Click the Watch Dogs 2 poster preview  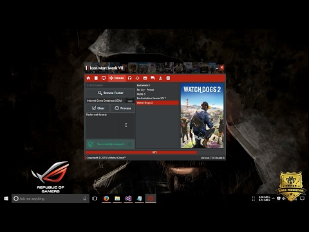point(202,116)
